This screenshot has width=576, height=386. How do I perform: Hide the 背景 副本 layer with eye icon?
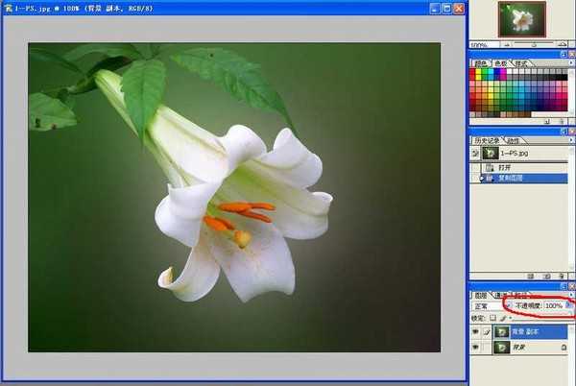click(x=474, y=331)
